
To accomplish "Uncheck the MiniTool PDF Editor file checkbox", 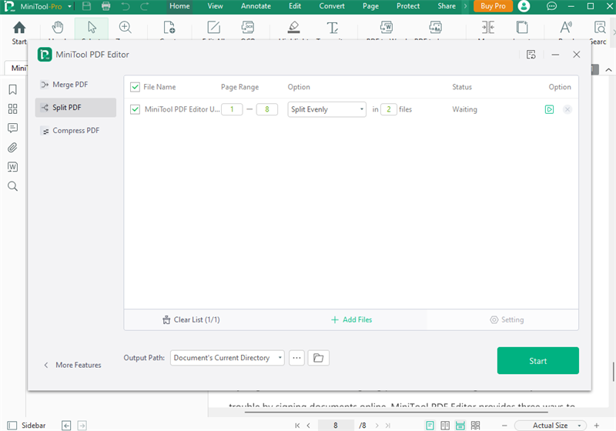I will [x=135, y=109].
